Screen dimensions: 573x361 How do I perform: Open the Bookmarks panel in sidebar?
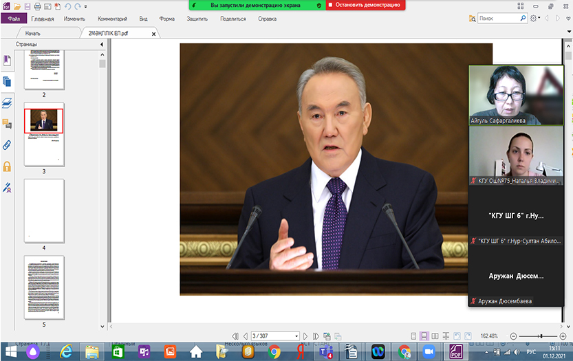tap(8, 60)
